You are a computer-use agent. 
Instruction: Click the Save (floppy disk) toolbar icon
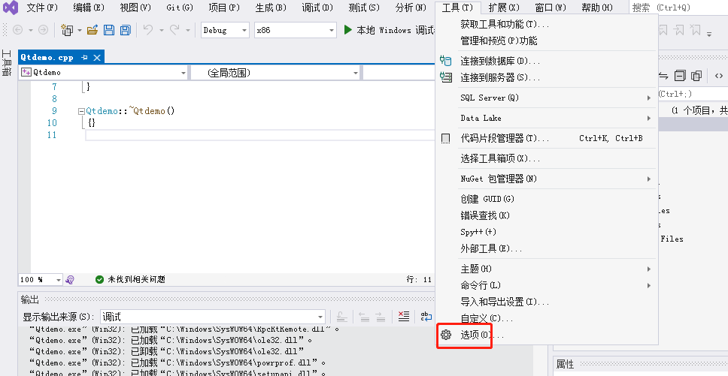tap(108, 30)
